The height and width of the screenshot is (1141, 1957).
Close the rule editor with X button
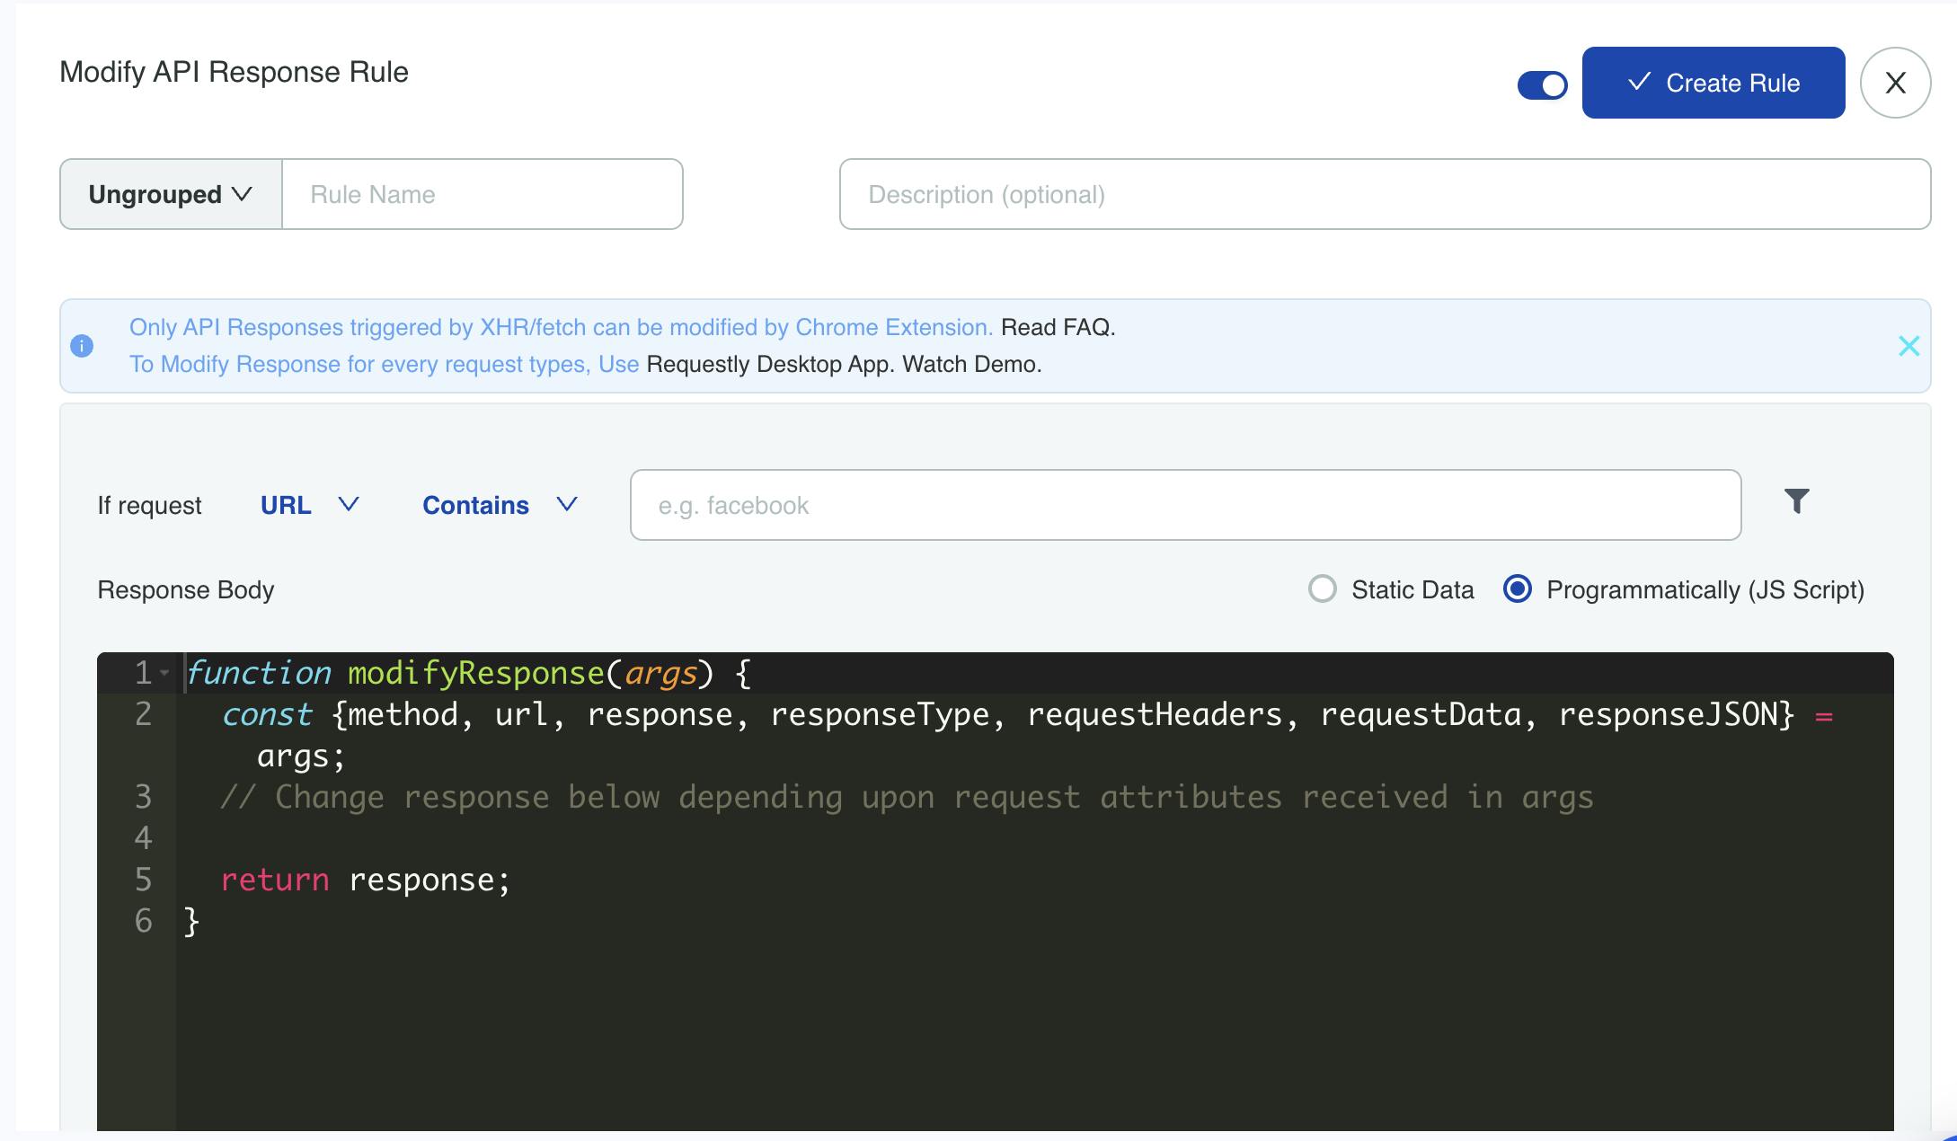pyautogui.click(x=1895, y=83)
